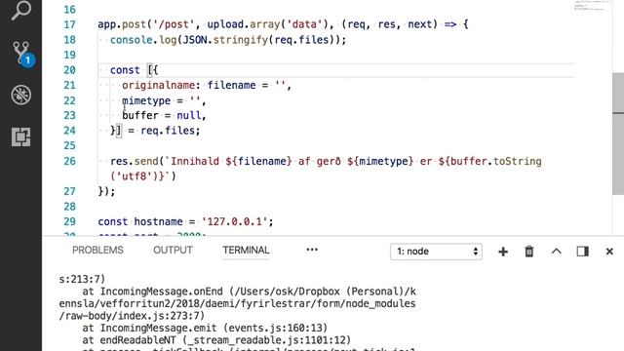This screenshot has width=624, height=351.
Task: Click 'upload.array' in line 17
Action: pyautogui.click(x=243, y=24)
